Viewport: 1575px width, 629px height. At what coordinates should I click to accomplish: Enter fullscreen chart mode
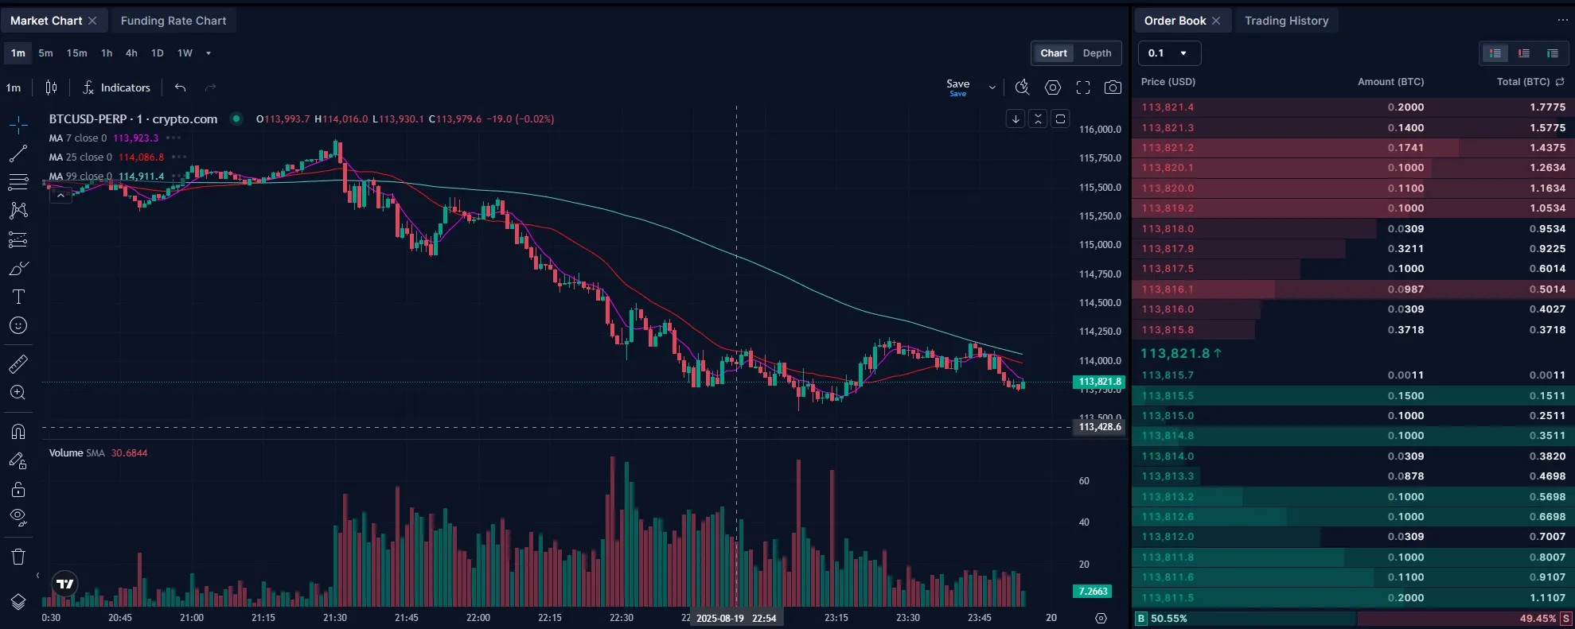click(x=1083, y=87)
